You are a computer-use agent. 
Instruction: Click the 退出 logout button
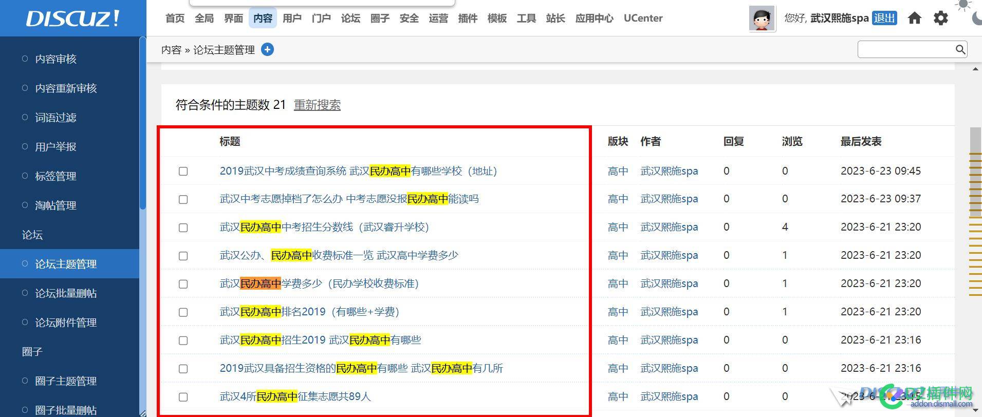[x=884, y=18]
